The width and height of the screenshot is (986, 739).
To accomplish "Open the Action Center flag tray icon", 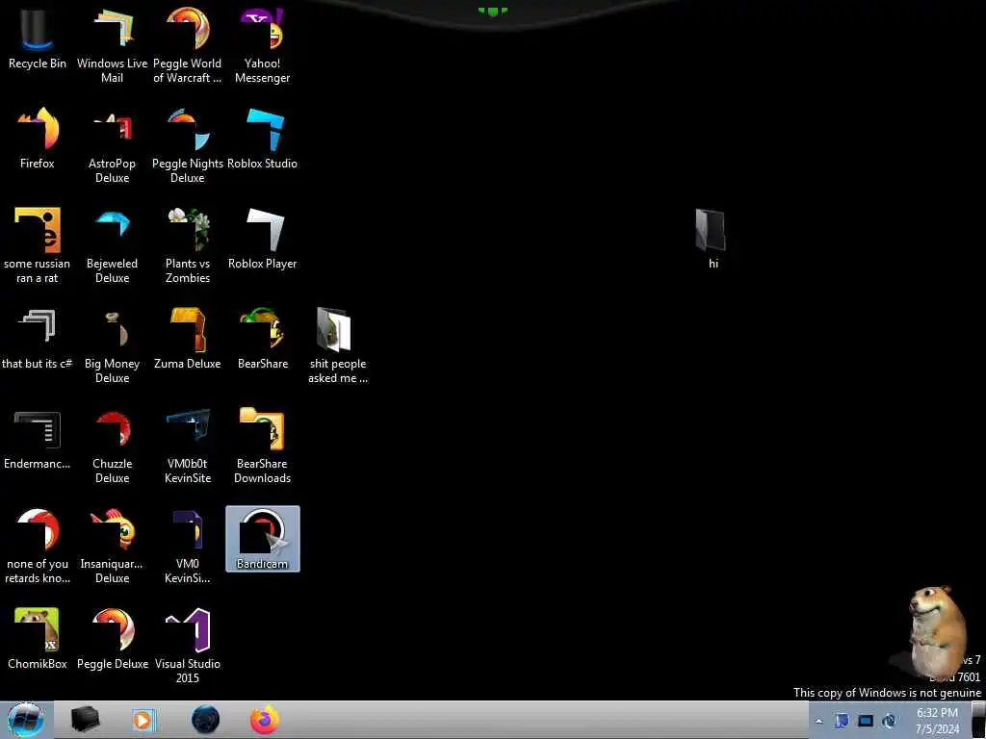I will 842,721.
